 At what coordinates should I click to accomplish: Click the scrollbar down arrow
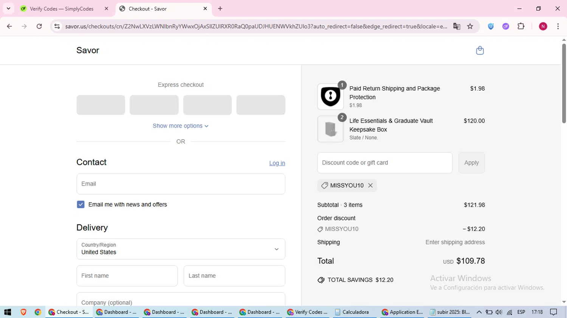click(564, 302)
